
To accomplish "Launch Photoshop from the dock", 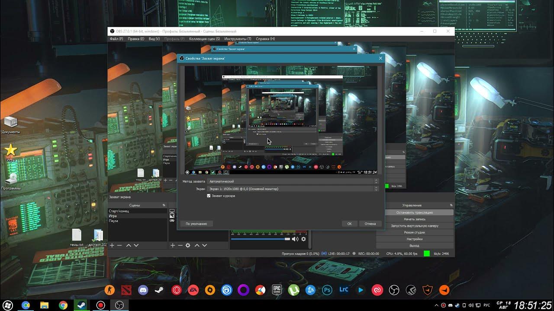I will point(327,290).
